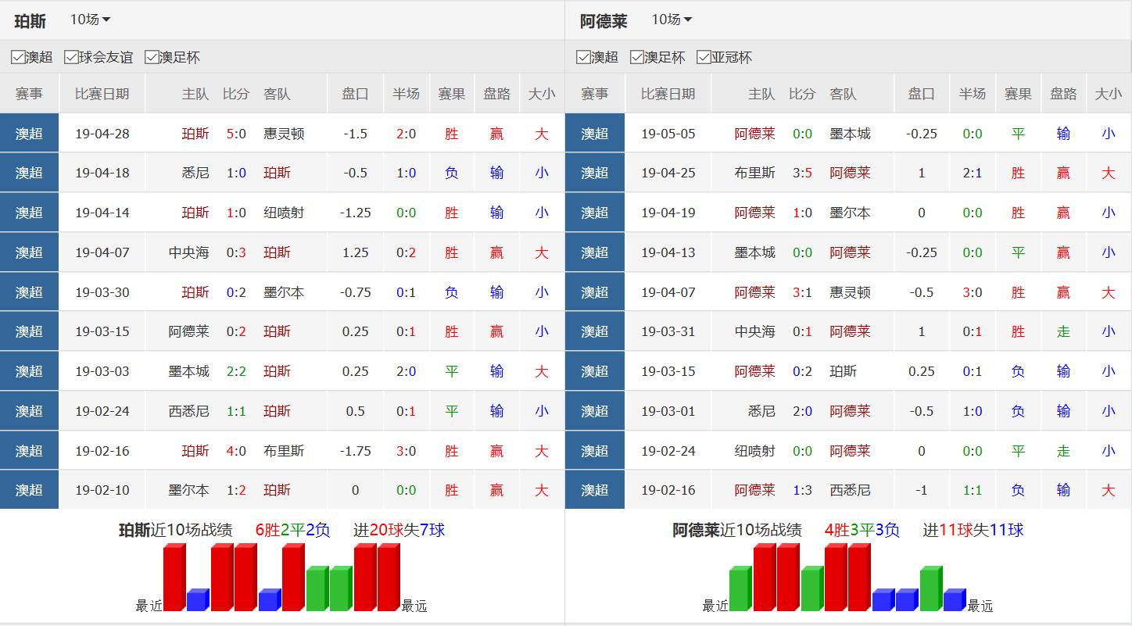Click rightmost blue bar in 阿德莱 results chart

(954, 599)
